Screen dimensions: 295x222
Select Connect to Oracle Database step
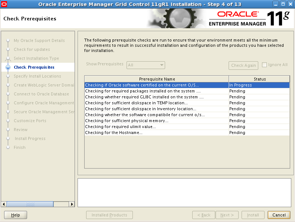pyautogui.click(x=41, y=94)
